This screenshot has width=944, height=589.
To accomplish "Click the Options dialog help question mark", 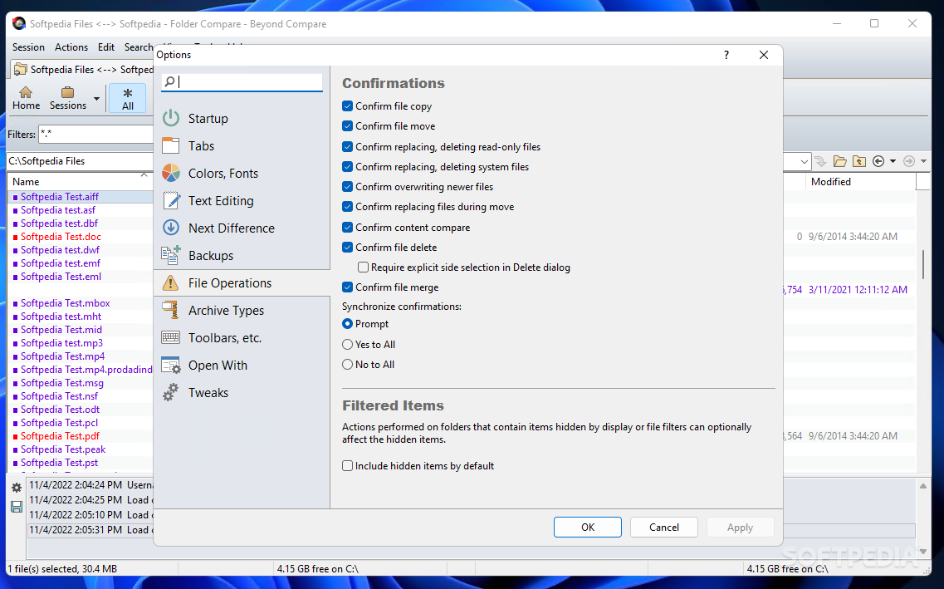I will click(726, 55).
